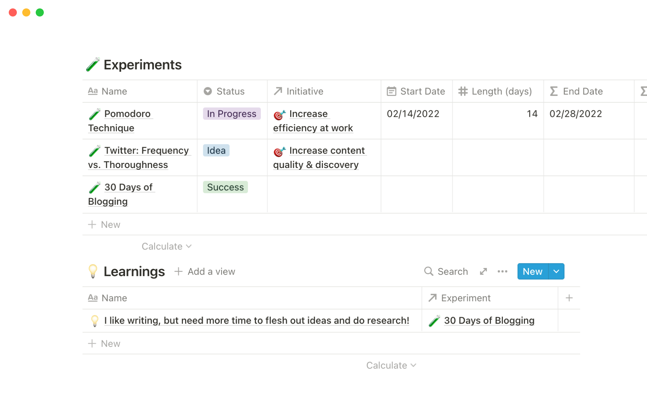Image resolution: width=647 pixels, height=404 pixels.
Task: Click the target icon beside Increase efficiency
Action: tap(279, 115)
